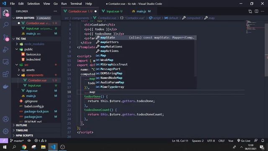Screen dimensions: 268x151
Task: Open the Help menu
Action: (88, 4)
